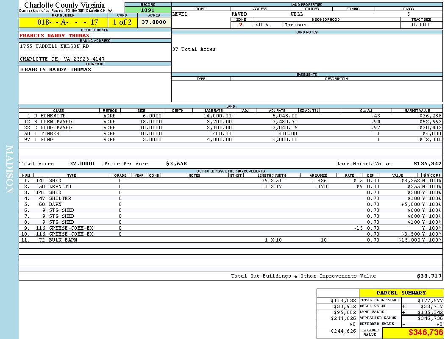Select the red taxable value $346,736
Image resolution: width=445 pixels, height=339 pixels.
[x=426, y=333]
